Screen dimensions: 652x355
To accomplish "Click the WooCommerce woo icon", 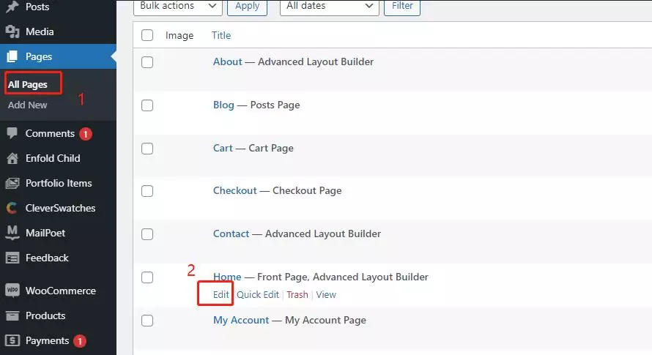I will click(x=12, y=290).
